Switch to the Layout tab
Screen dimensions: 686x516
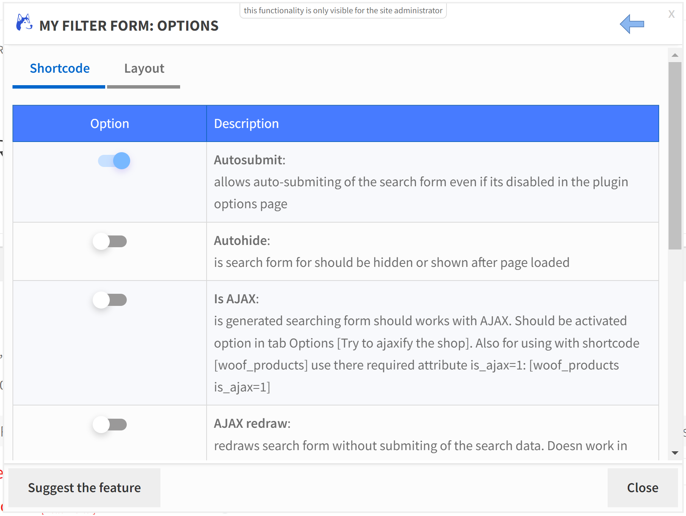(144, 69)
